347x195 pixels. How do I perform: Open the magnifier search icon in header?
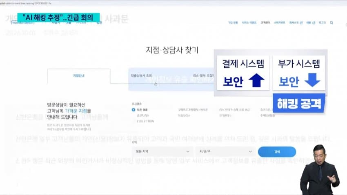point(331,22)
